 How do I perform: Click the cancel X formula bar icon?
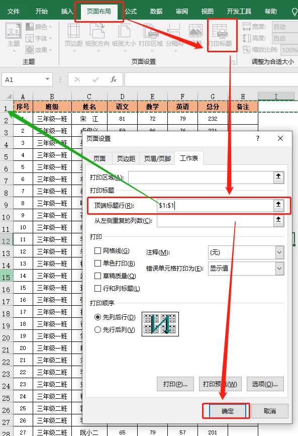pos(77,80)
